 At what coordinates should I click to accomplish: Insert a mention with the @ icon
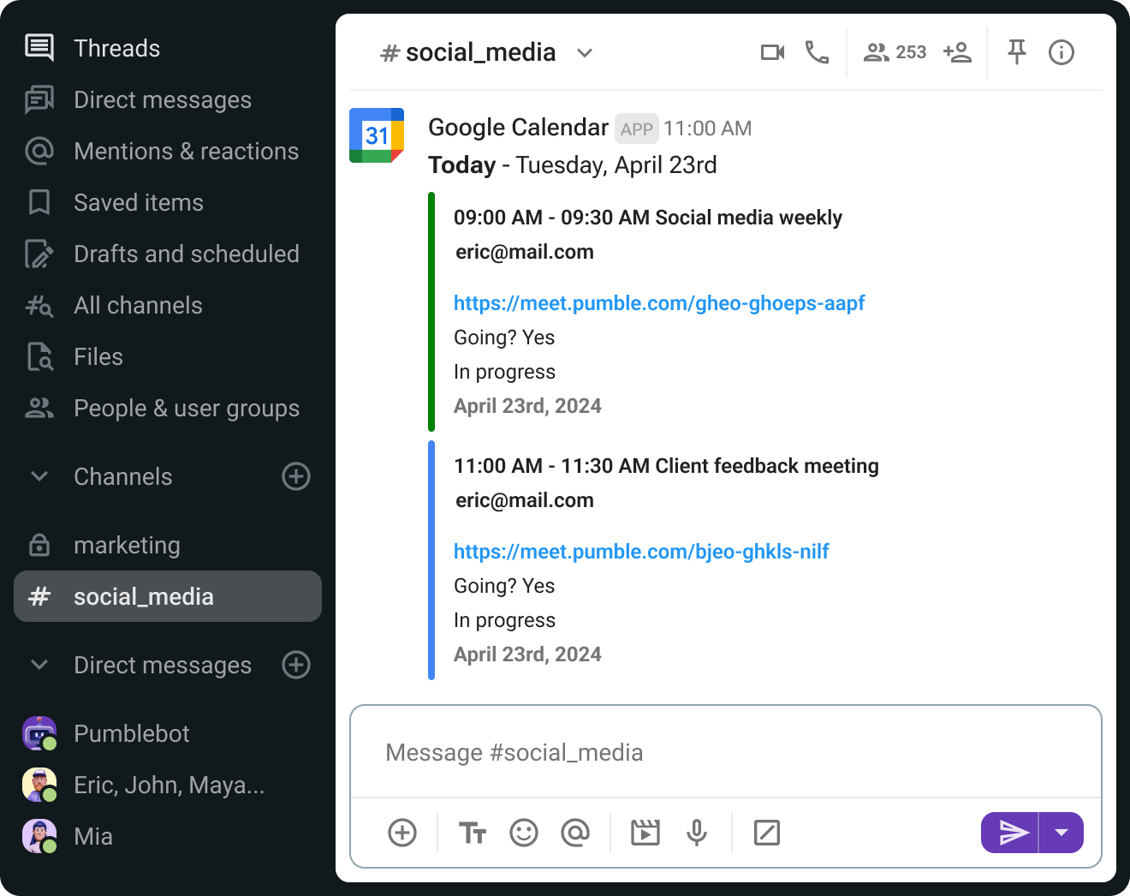pos(575,833)
